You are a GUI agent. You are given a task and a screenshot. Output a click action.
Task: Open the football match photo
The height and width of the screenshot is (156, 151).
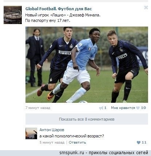click(x=87, y=65)
